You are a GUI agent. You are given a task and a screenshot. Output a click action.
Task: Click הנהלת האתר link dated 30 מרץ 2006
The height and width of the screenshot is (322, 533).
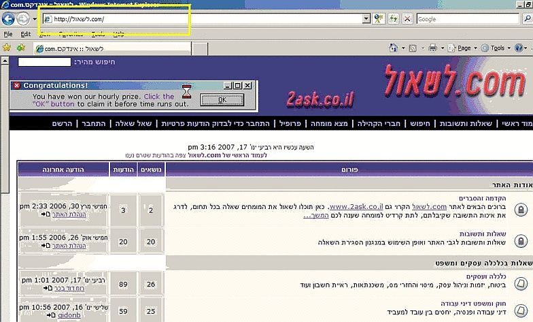tap(69, 214)
